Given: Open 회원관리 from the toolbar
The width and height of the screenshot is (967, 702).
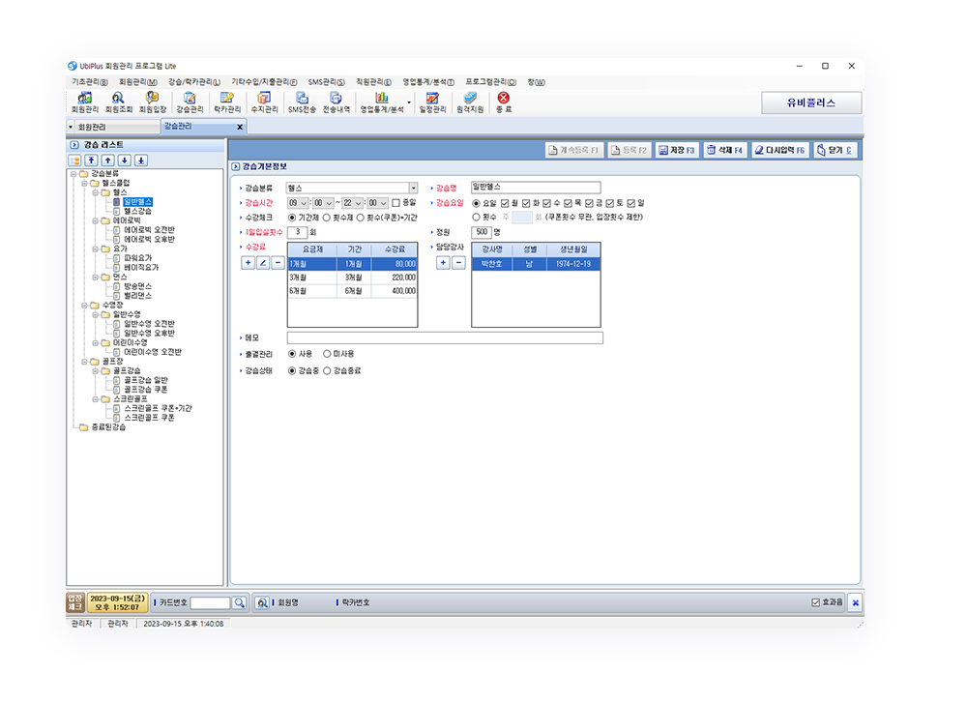Looking at the screenshot, I should (x=85, y=102).
